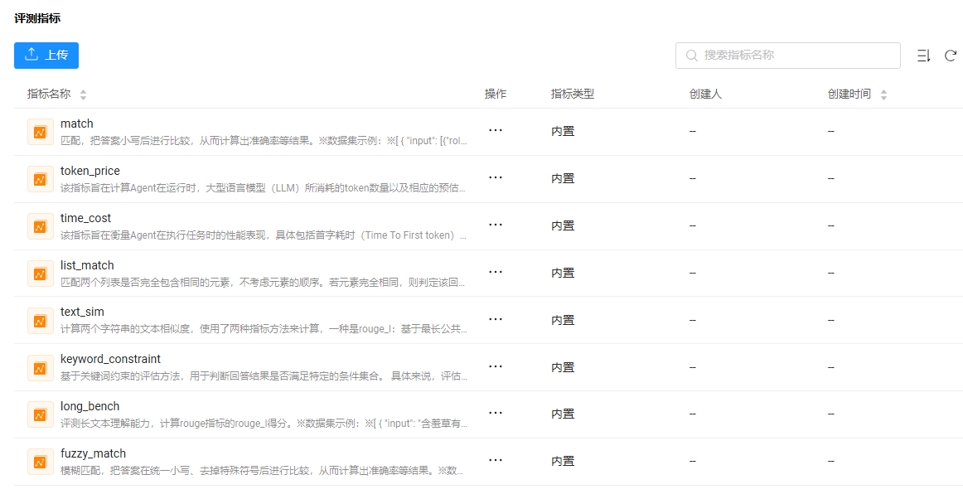The image size is (963, 499).
Task: Open the keyword_constraint metric name
Action: pyautogui.click(x=110, y=359)
